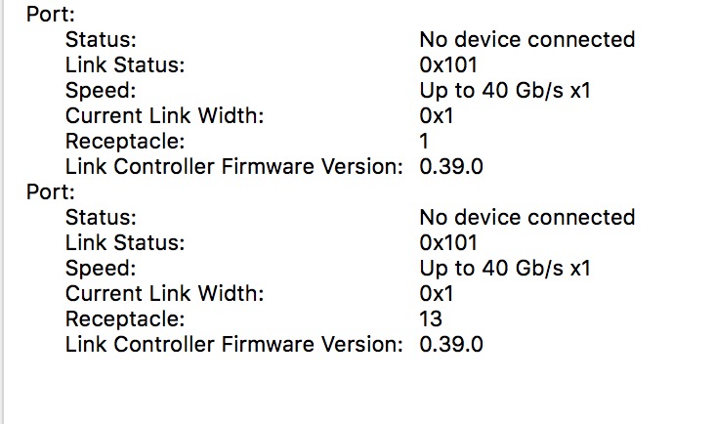
Task: Click Status label in the upper Port section
Action: [x=101, y=40]
